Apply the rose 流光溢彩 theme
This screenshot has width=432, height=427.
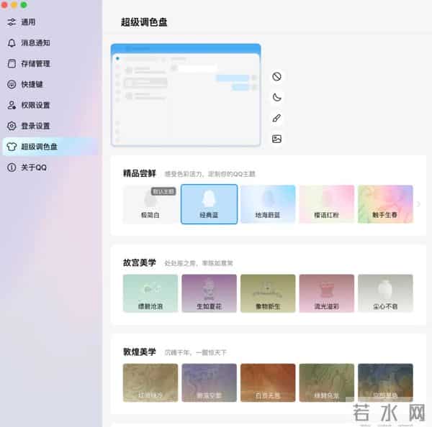(326, 293)
